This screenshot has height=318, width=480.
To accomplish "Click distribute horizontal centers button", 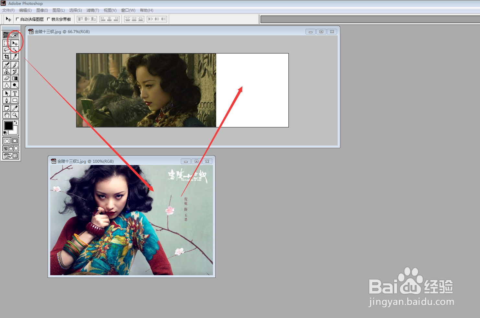I will coord(157,19).
